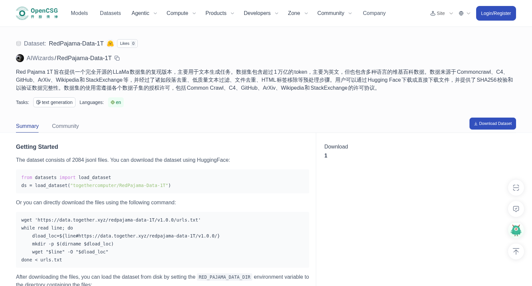Click the Likes 0 button
The image size is (532, 286).
pyautogui.click(x=127, y=44)
